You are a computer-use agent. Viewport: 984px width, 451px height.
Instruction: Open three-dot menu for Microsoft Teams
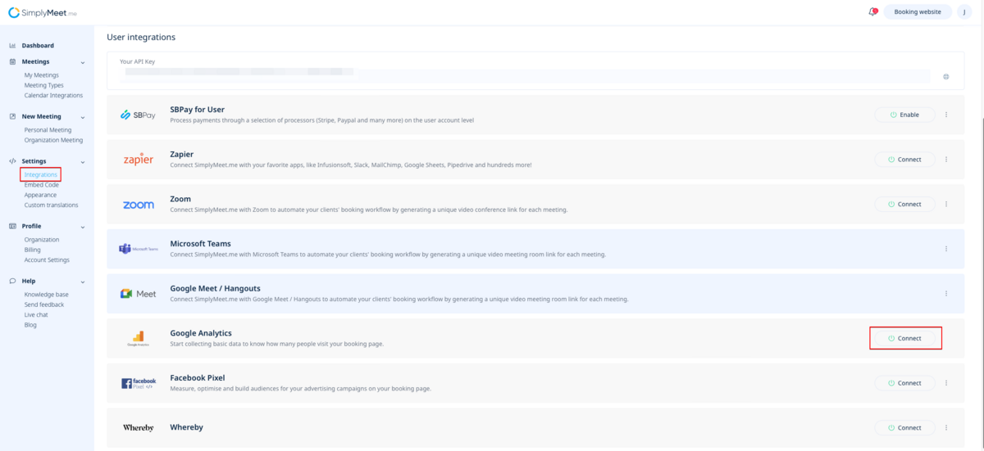tap(946, 249)
